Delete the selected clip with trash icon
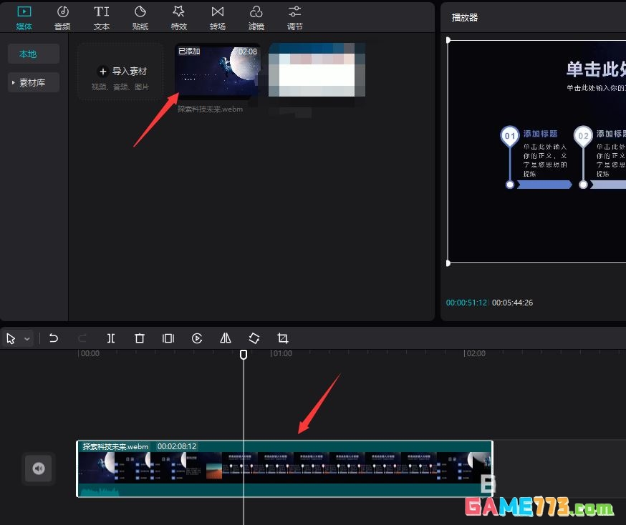This screenshot has width=626, height=525. tap(140, 338)
